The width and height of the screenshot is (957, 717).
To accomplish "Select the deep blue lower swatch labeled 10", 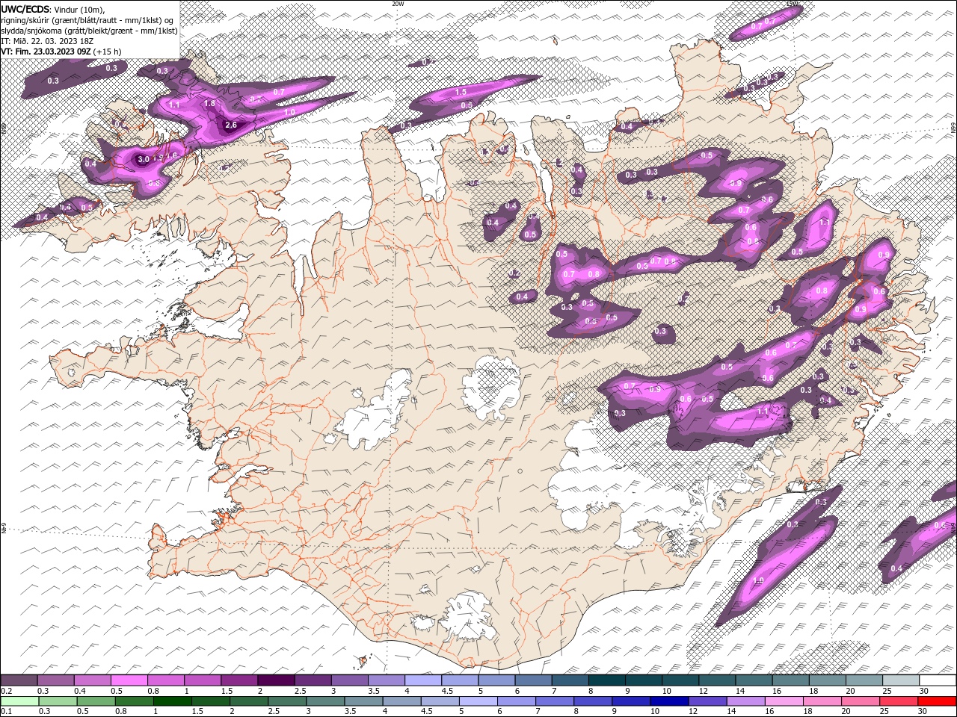I will coord(668,701).
